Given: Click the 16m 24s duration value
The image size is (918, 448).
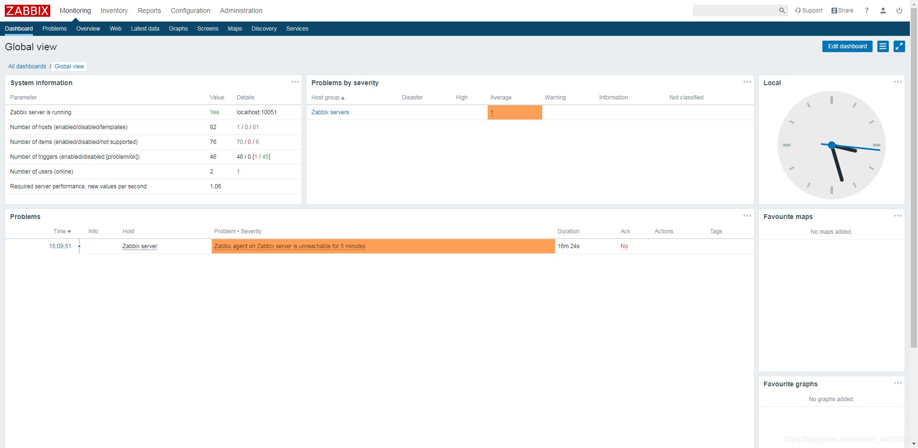Looking at the screenshot, I should pyautogui.click(x=568, y=246).
